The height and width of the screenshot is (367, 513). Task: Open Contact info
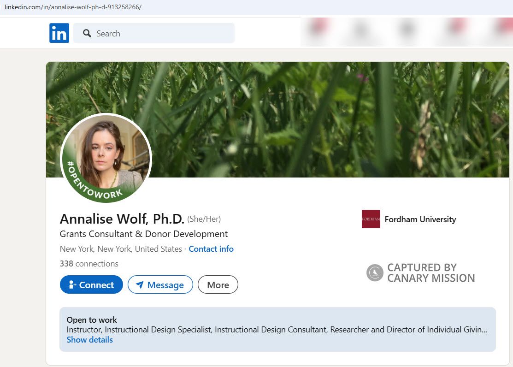click(211, 249)
